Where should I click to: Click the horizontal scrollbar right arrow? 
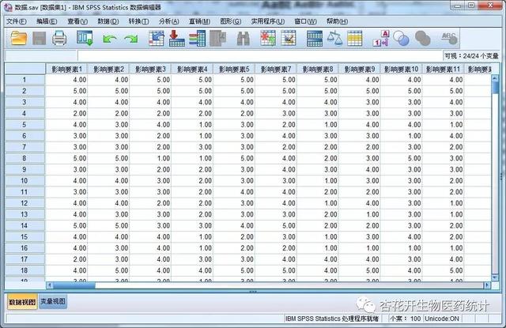pos(487,285)
